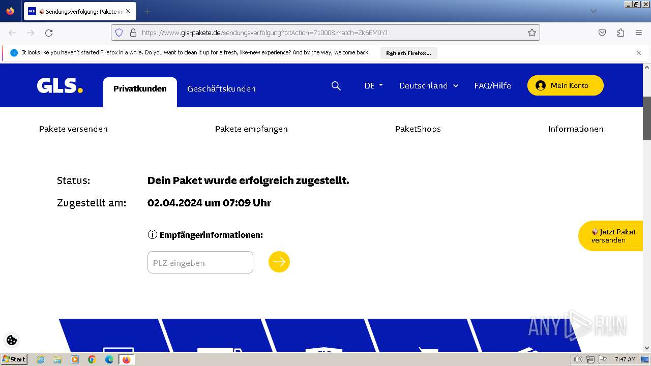Open the Firefox application menu
The image size is (651, 366).
(639, 33)
